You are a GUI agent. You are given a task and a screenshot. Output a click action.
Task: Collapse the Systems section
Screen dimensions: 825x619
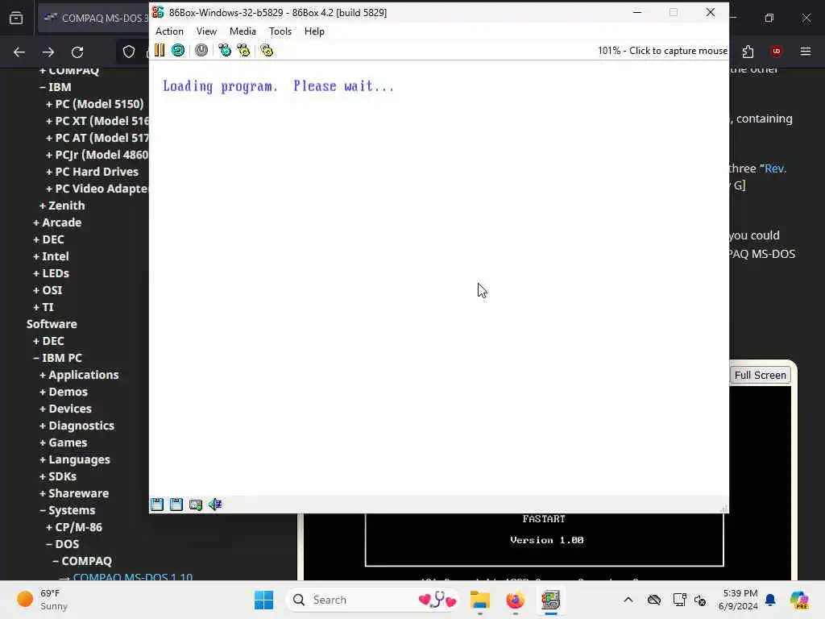pyautogui.click(x=68, y=510)
